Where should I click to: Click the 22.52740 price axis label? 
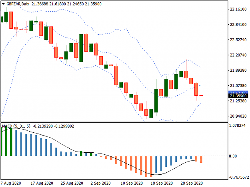tap(238, 40)
